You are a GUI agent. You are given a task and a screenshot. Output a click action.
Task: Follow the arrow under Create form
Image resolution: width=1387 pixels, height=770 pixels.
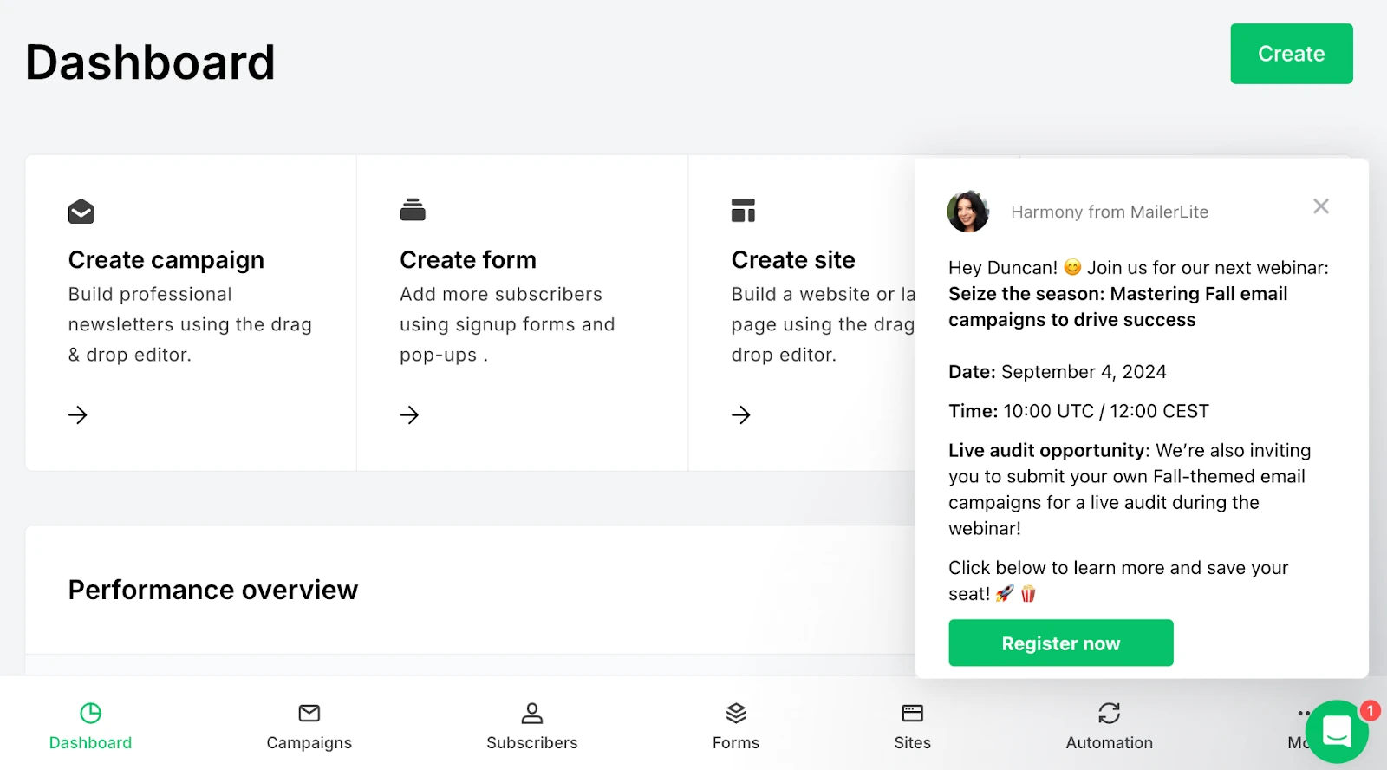(409, 415)
